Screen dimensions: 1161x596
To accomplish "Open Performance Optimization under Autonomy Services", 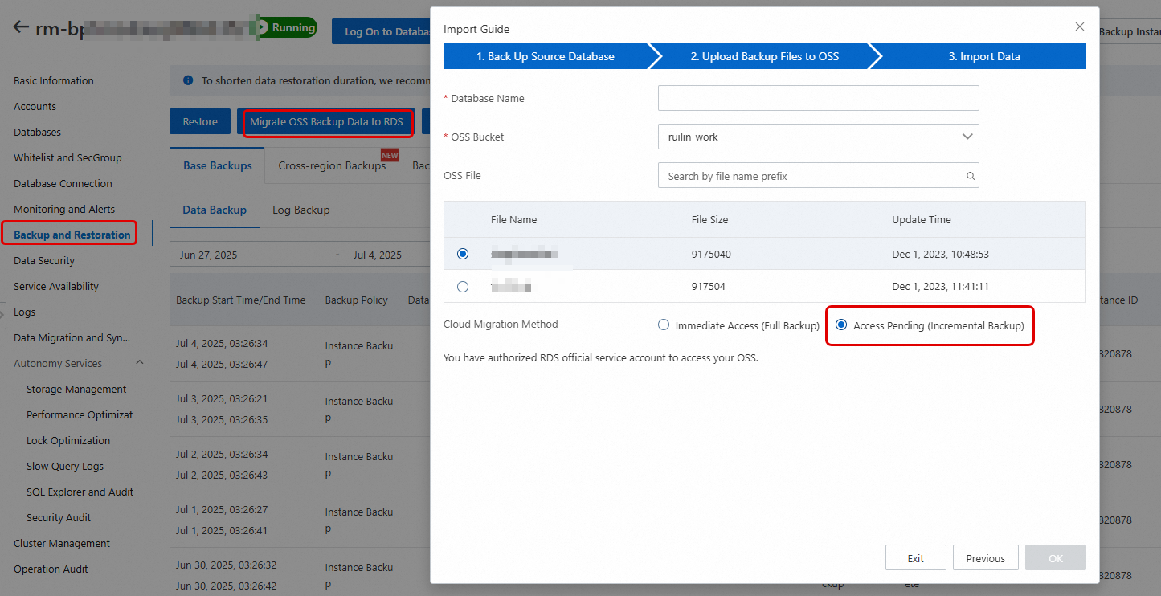I will pos(80,414).
